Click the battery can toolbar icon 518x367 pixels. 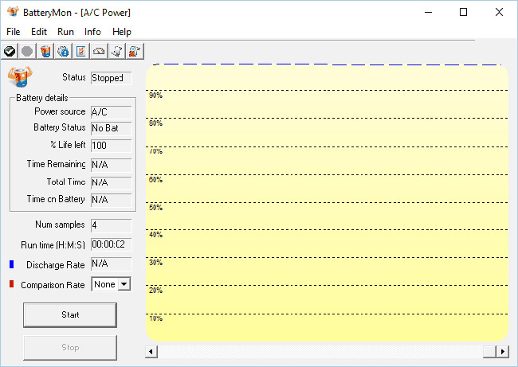pos(45,51)
